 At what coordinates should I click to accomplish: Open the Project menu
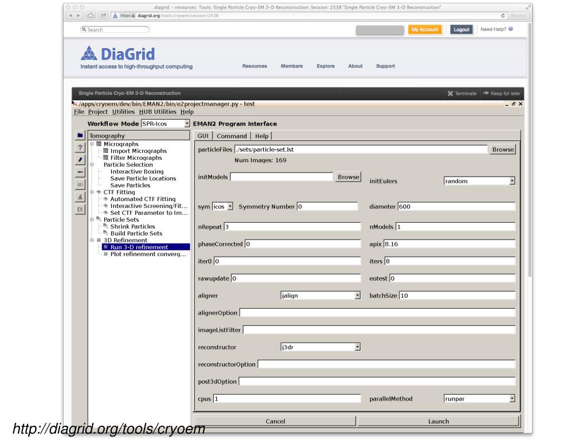[x=97, y=112]
